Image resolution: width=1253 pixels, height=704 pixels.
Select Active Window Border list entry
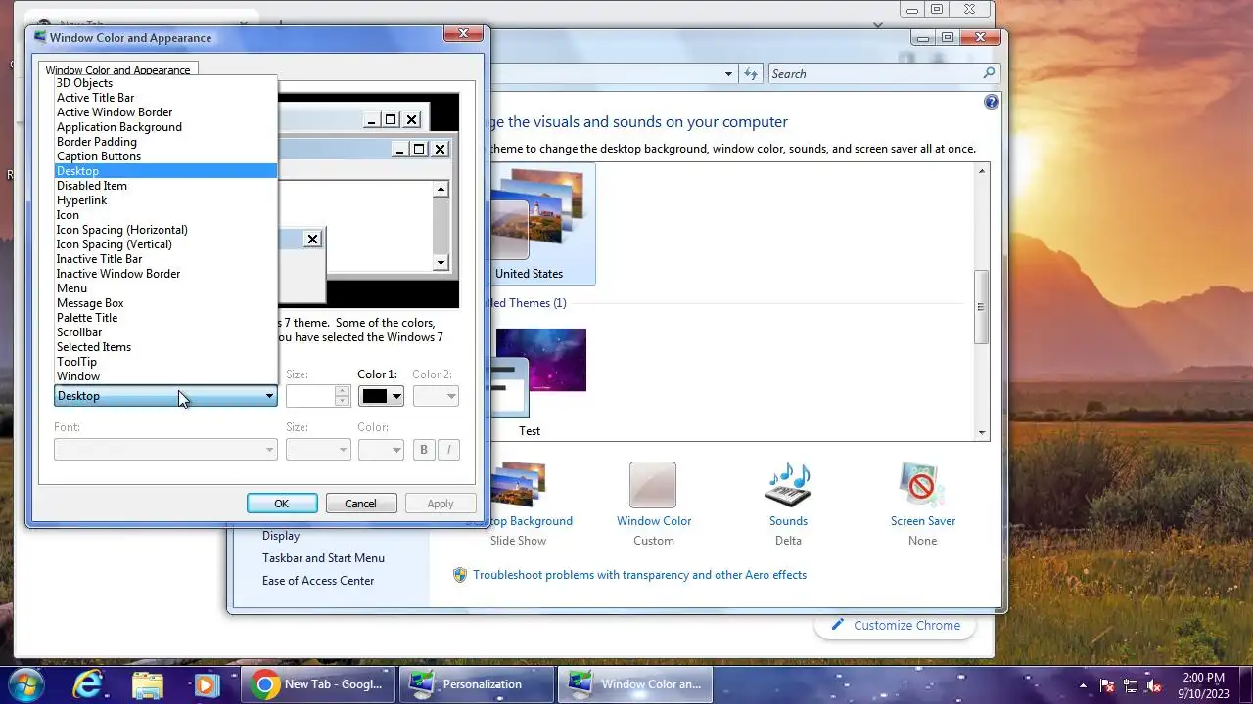coord(165,112)
